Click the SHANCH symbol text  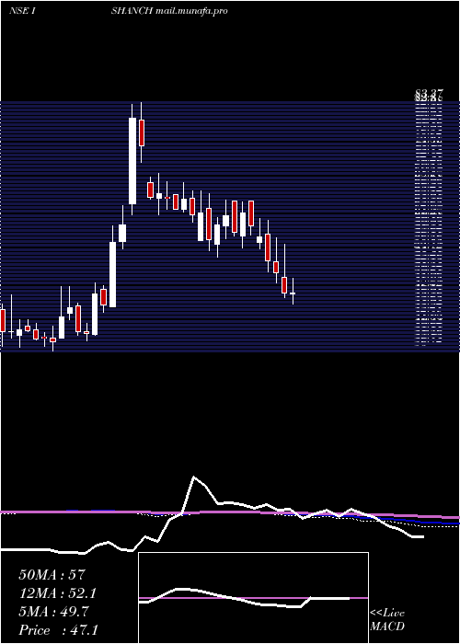[132, 11]
